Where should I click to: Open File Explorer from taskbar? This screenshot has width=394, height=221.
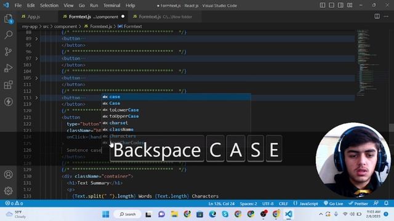(174, 214)
